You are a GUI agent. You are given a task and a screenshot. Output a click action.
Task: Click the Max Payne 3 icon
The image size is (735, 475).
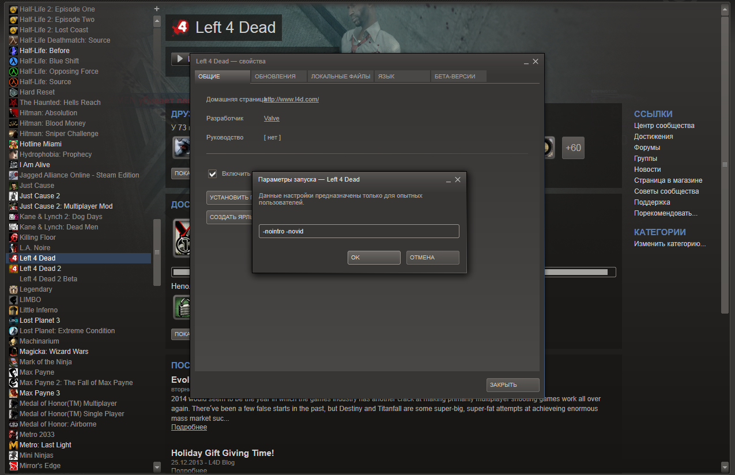14,393
